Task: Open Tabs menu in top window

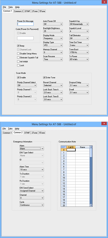Action: click(11, 7)
